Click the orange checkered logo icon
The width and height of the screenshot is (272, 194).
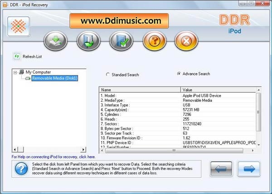pyautogui.click(x=19, y=26)
